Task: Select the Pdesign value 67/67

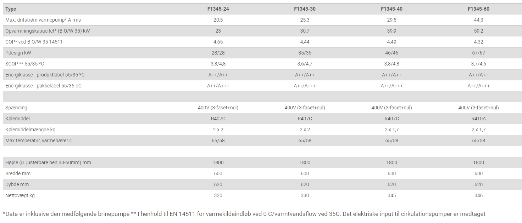Action: coord(478,53)
